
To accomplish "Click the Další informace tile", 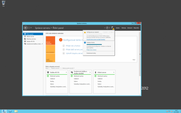I will (51, 58).
